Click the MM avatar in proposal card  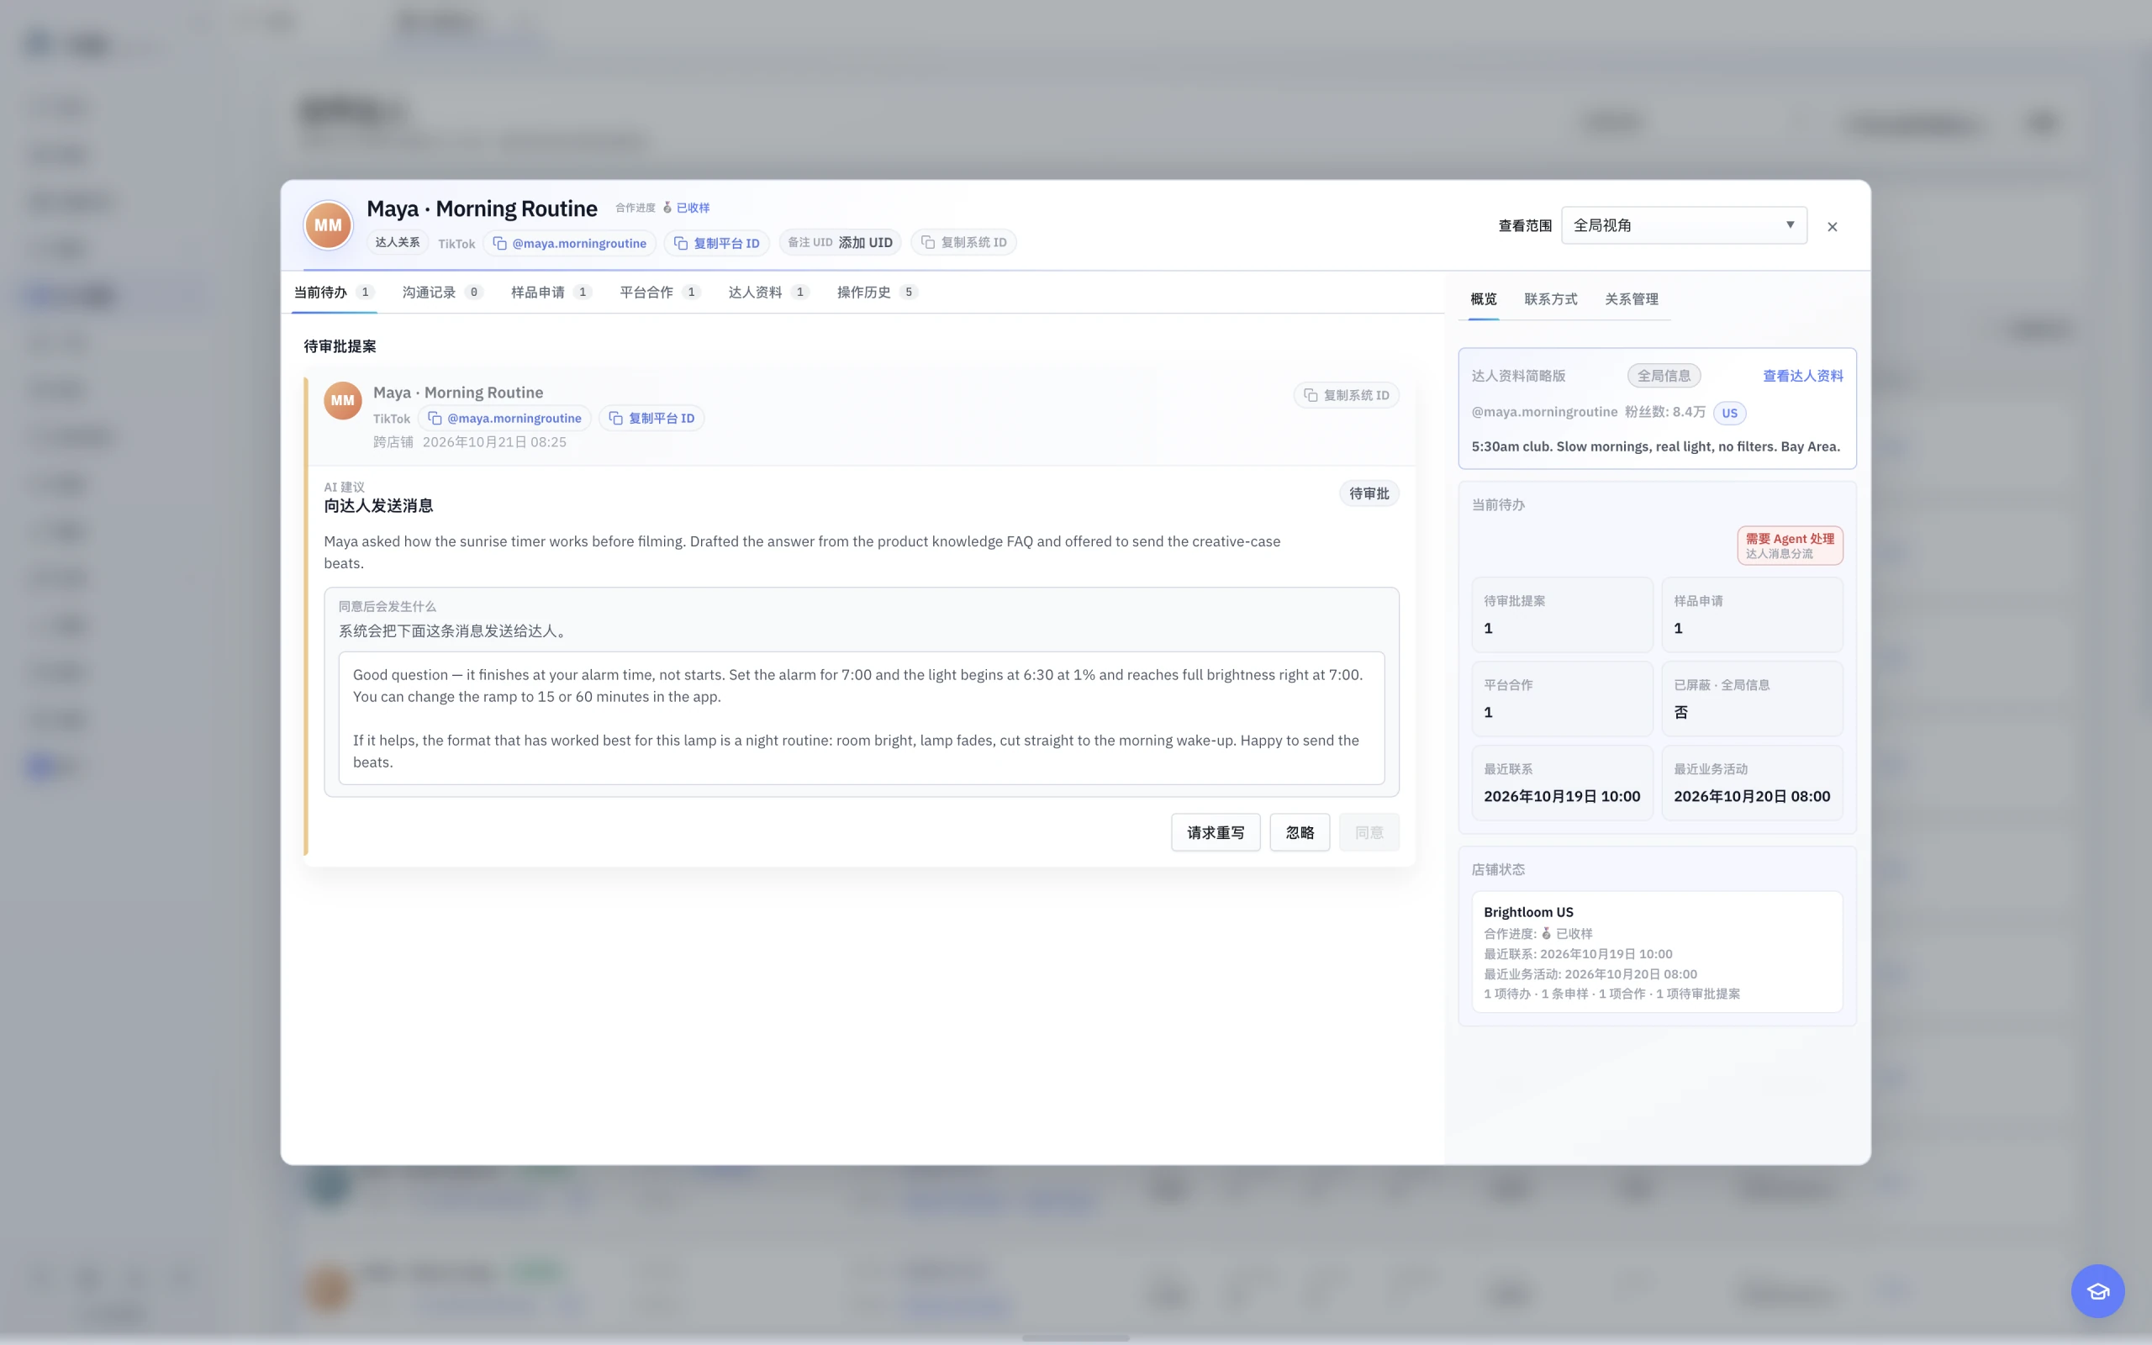tap(342, 400)
